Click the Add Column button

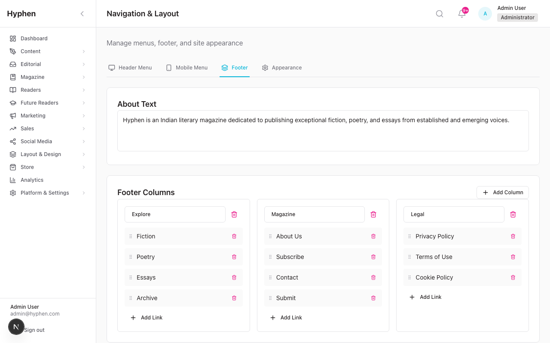[x=502, y=193]
